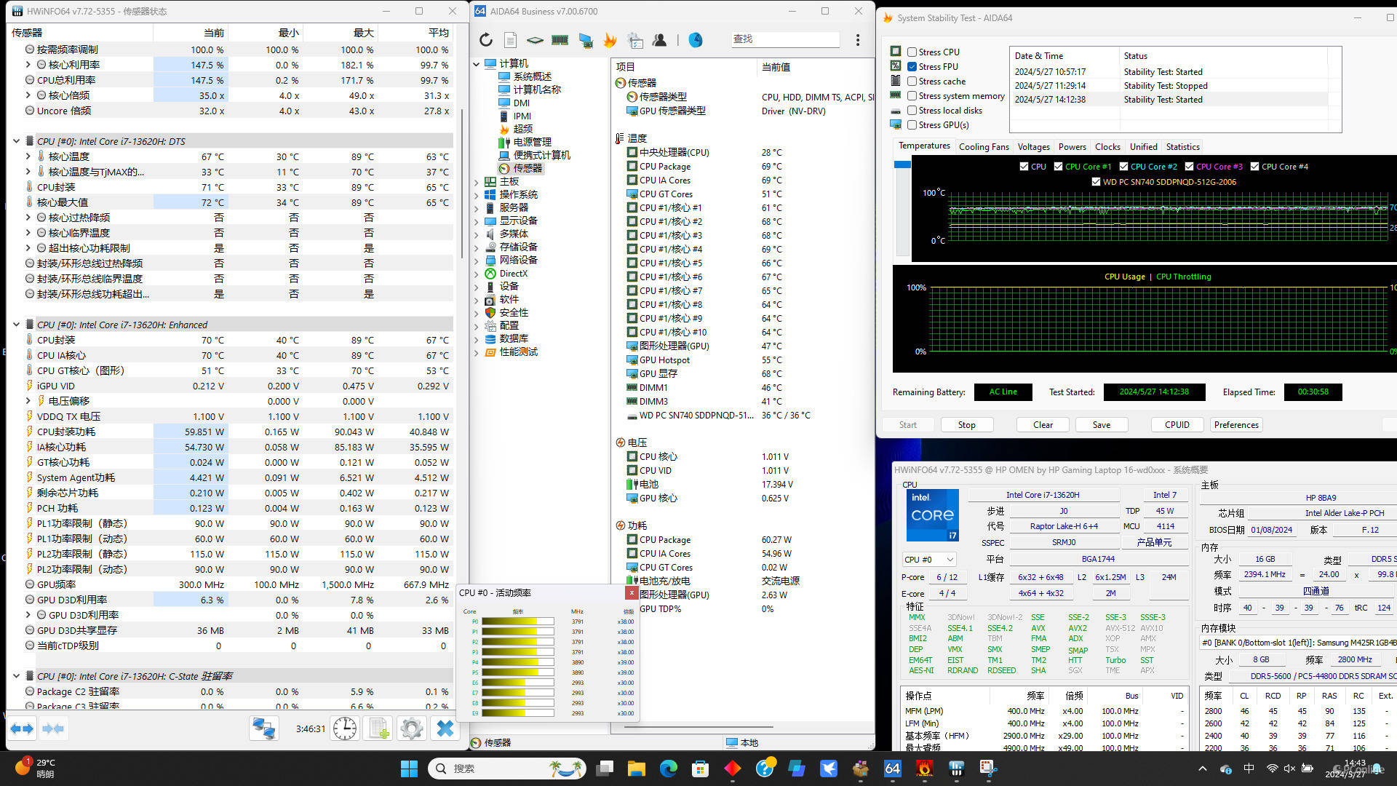Switch to the Cooling Fans tab
Screen dimensions: 1397x786
[x=984, y=147]
